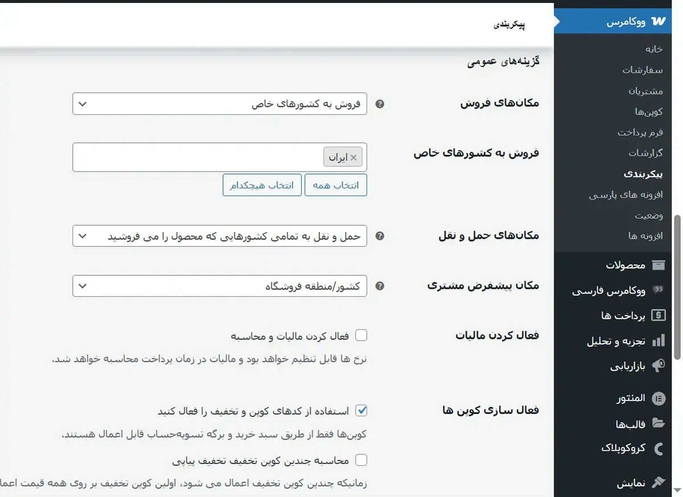Click the products (محصولات) archive icon
683x497 pixels.
(659, 265)
